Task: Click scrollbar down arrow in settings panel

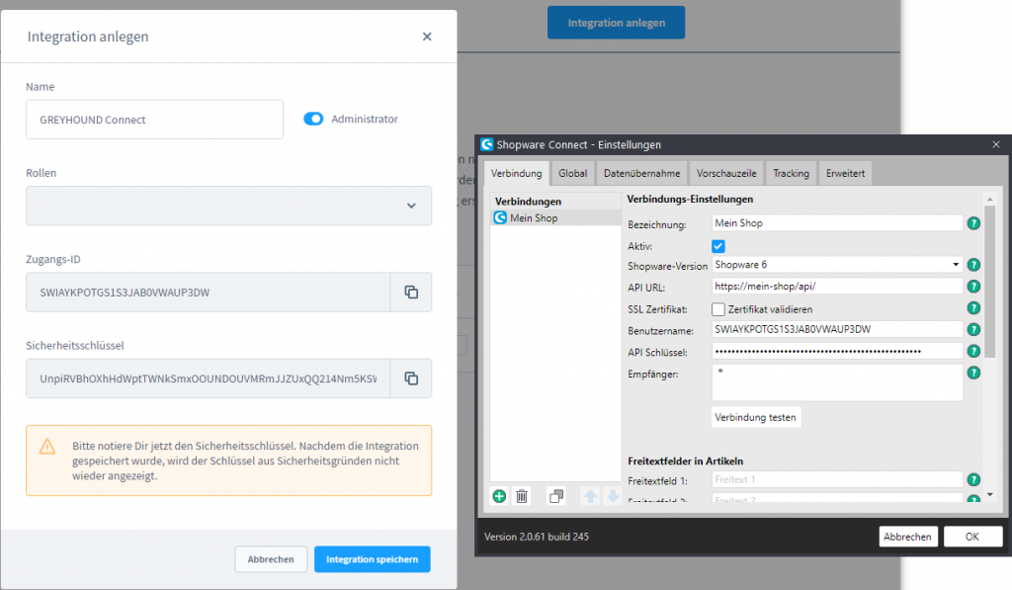Action: (x=990, y=495)
